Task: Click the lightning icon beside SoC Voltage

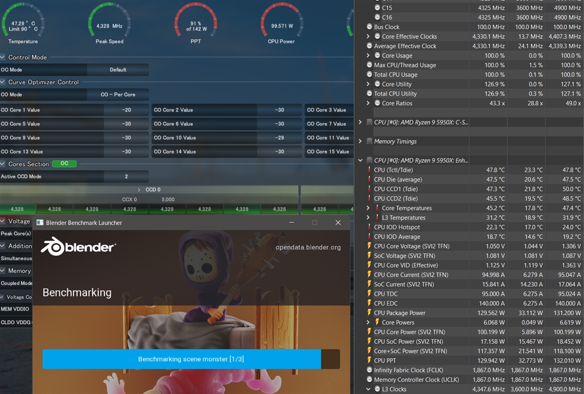Action: coord(369,255)
